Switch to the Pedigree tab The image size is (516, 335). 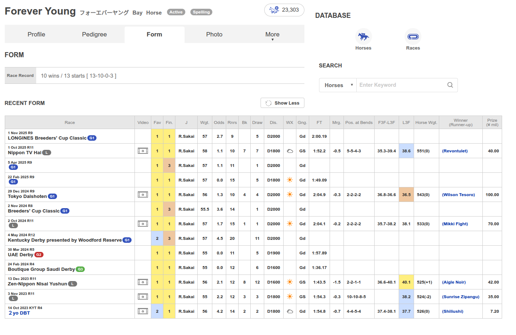click(x=94, y=35)
